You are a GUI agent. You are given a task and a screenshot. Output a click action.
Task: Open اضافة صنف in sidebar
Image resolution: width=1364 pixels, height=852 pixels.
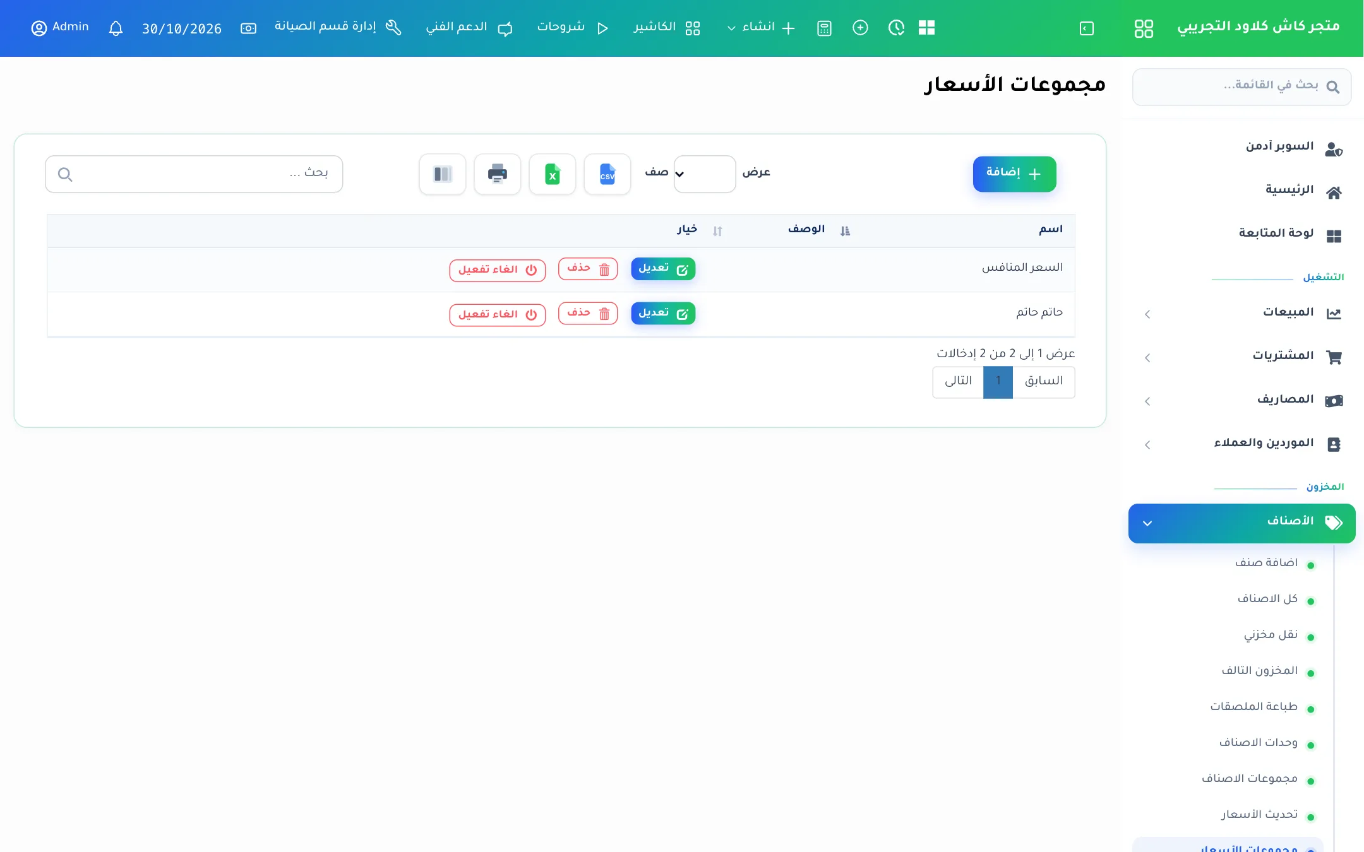[1266, 563]
